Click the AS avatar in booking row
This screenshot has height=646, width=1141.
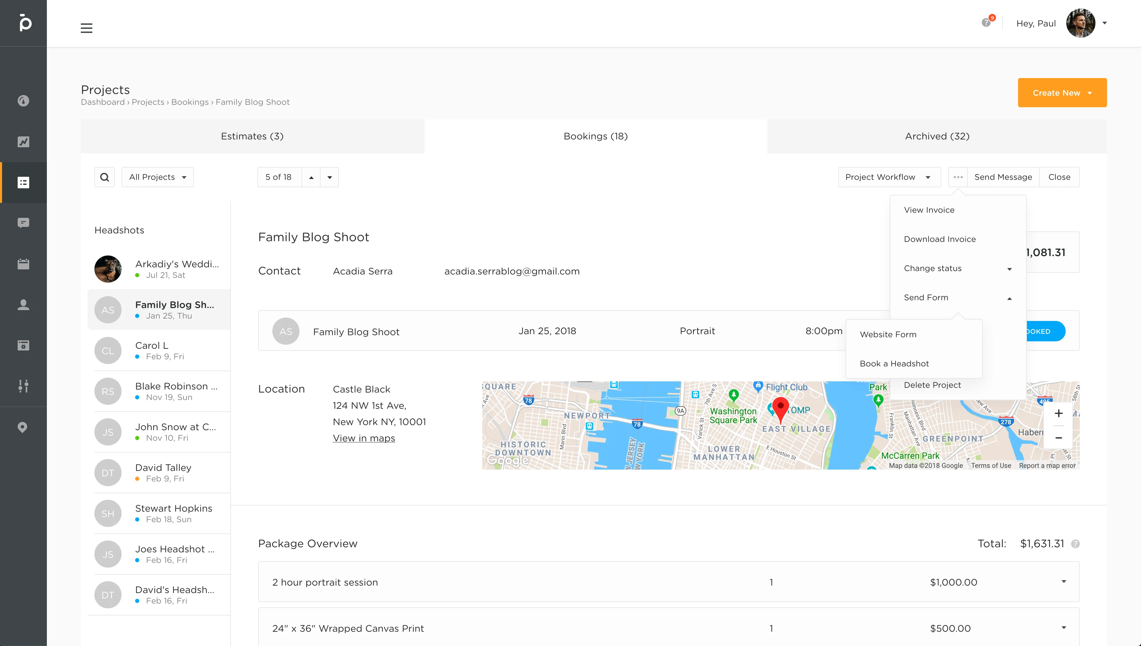coord(286,331)
